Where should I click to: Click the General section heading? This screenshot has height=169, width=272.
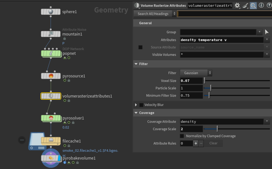[x=145, y=23]
